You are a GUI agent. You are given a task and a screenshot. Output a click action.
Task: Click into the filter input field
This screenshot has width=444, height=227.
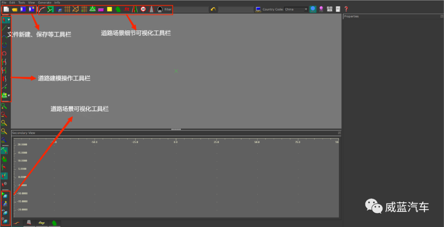click(190, 9)
